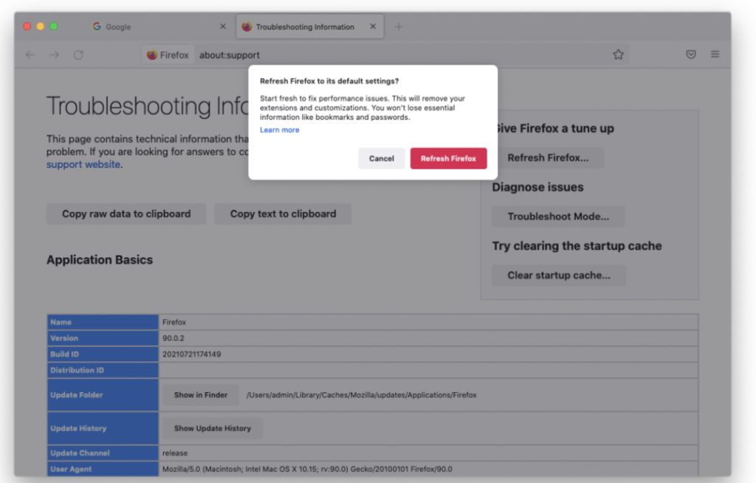Open the support website link
The height and width of the screenshot is (483, 756).
tap(83, 165)
